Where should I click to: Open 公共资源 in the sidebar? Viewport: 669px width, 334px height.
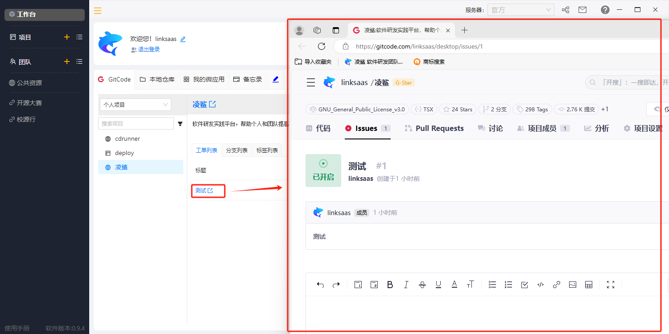click(x=26, y=83)
